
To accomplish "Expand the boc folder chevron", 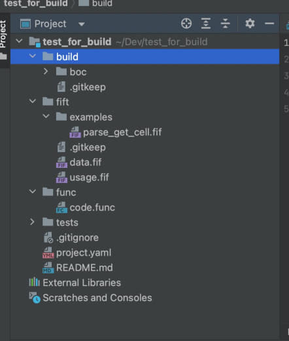I will click(45, 71).
